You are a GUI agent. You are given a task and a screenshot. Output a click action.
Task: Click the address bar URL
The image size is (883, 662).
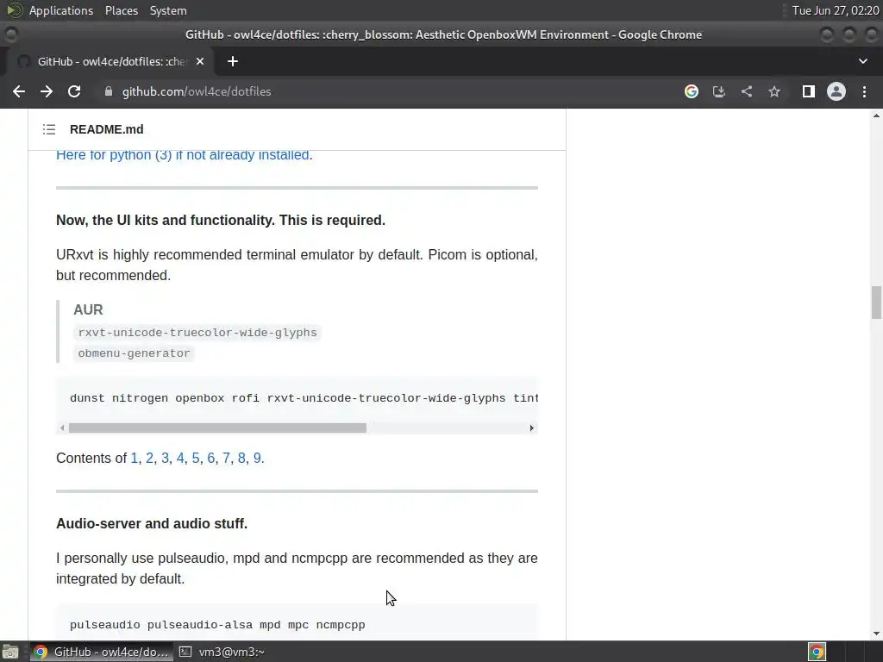(x=197, y=91)
